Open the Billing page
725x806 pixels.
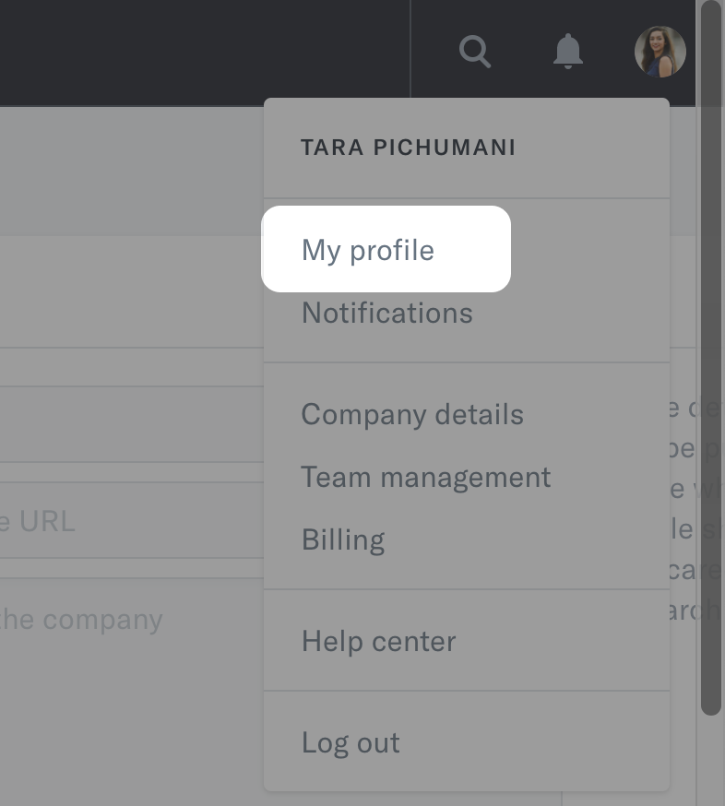(343, 540)
